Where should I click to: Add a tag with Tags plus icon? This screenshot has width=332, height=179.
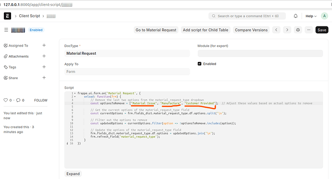click(x=44, y=67)
